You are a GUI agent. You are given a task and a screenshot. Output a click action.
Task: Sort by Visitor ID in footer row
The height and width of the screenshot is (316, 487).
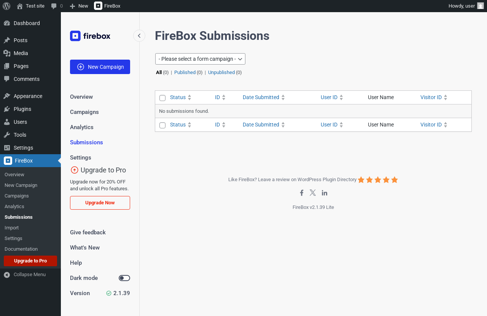click(x=434, y=125)
